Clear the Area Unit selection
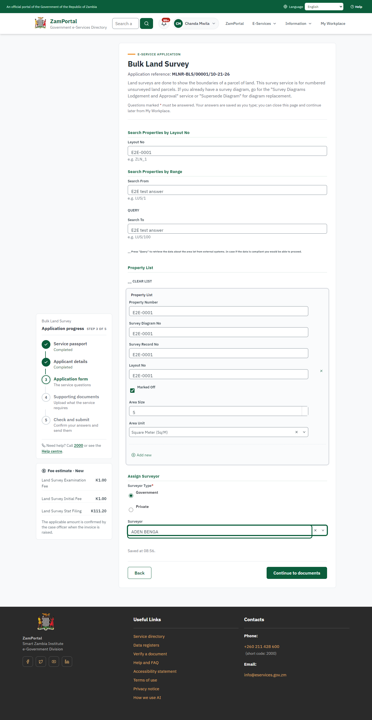Screen dimensions: 372x720 point(296,432)
